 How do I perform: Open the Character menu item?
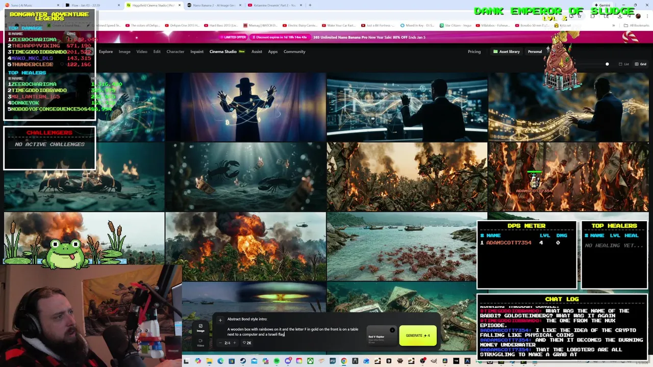pos(175,51)
